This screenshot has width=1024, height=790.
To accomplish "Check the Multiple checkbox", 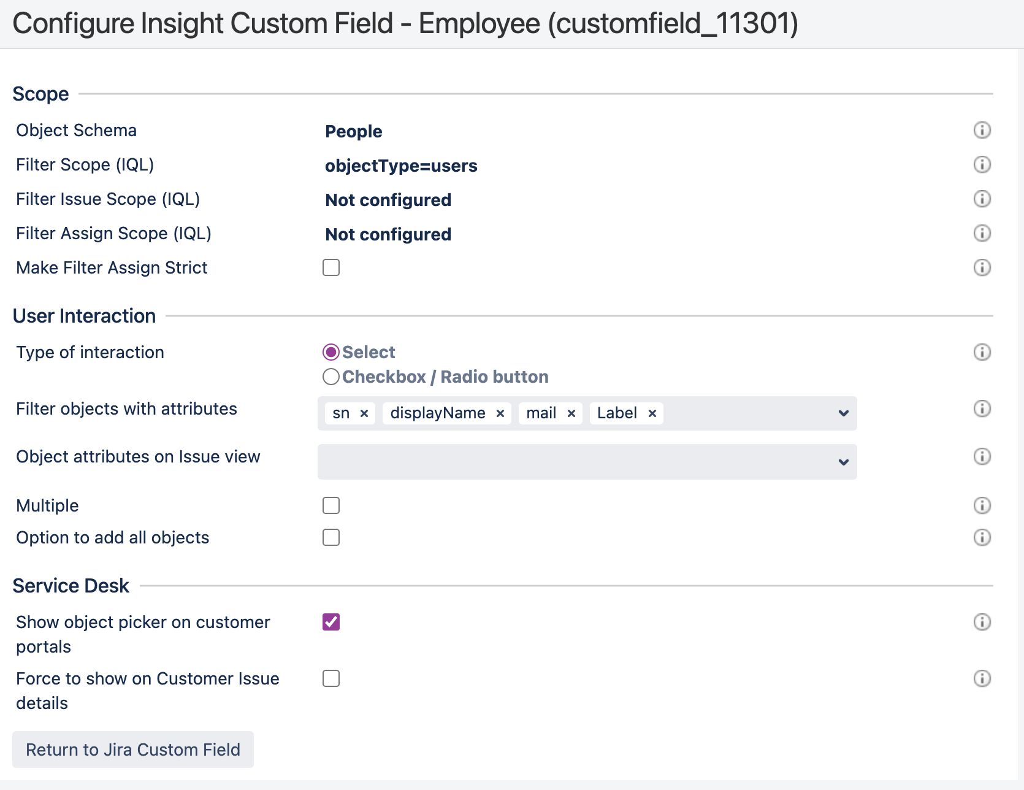I will click(x=331, y=505).
